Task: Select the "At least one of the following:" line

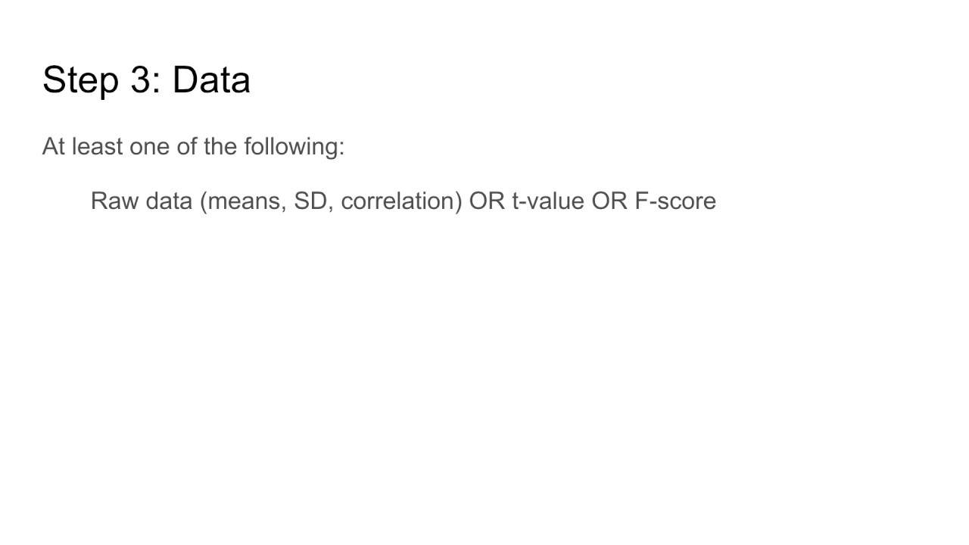Action: [193, 146]
